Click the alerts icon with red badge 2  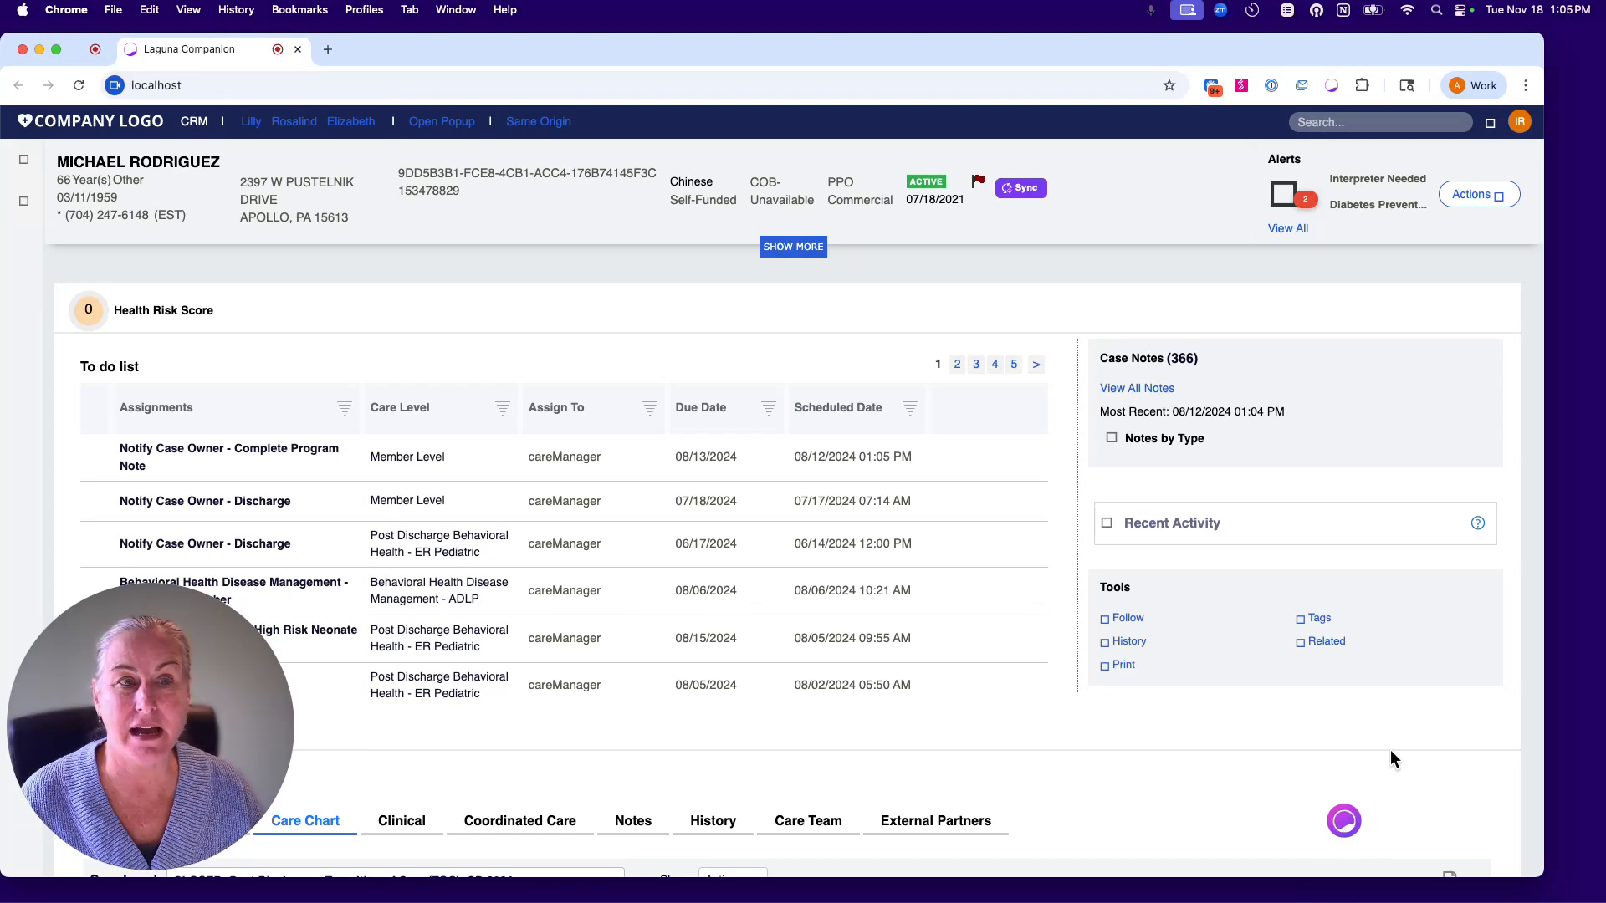pos(1288,194)
